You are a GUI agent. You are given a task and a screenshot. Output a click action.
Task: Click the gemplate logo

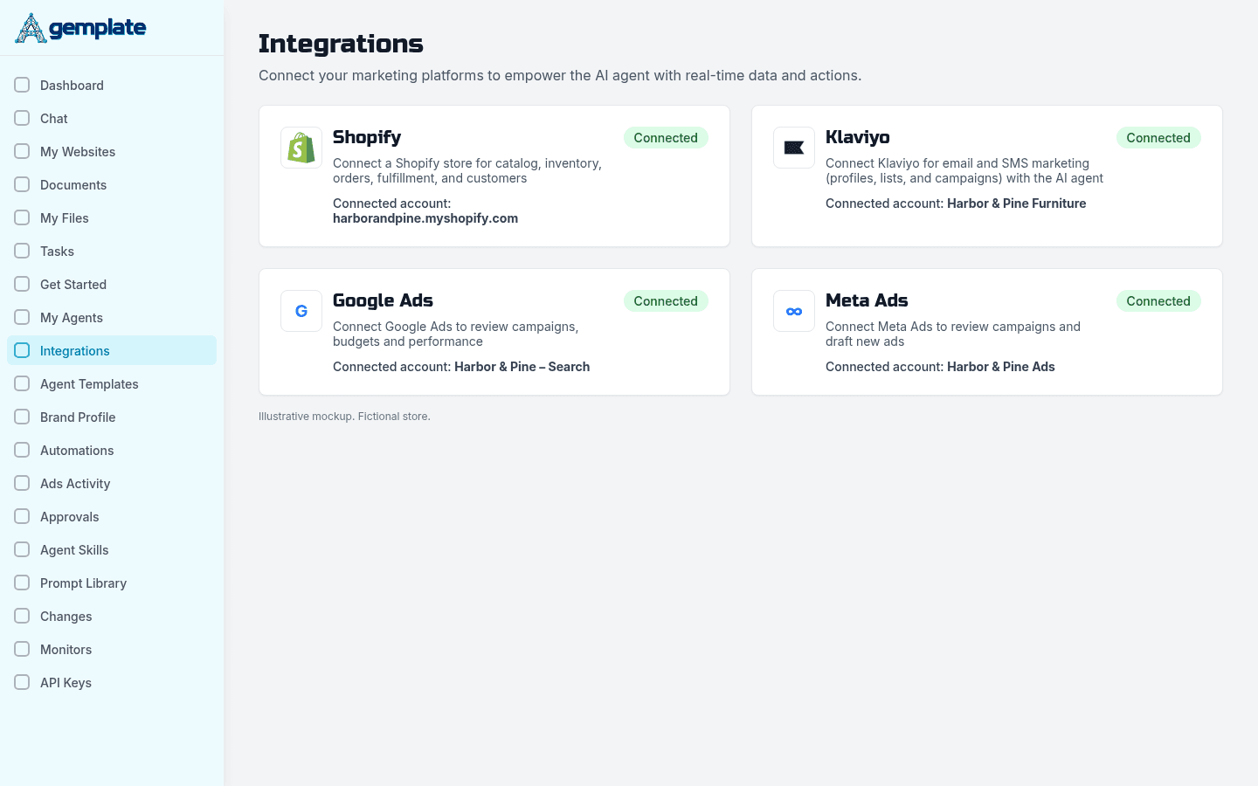[80, 28]
